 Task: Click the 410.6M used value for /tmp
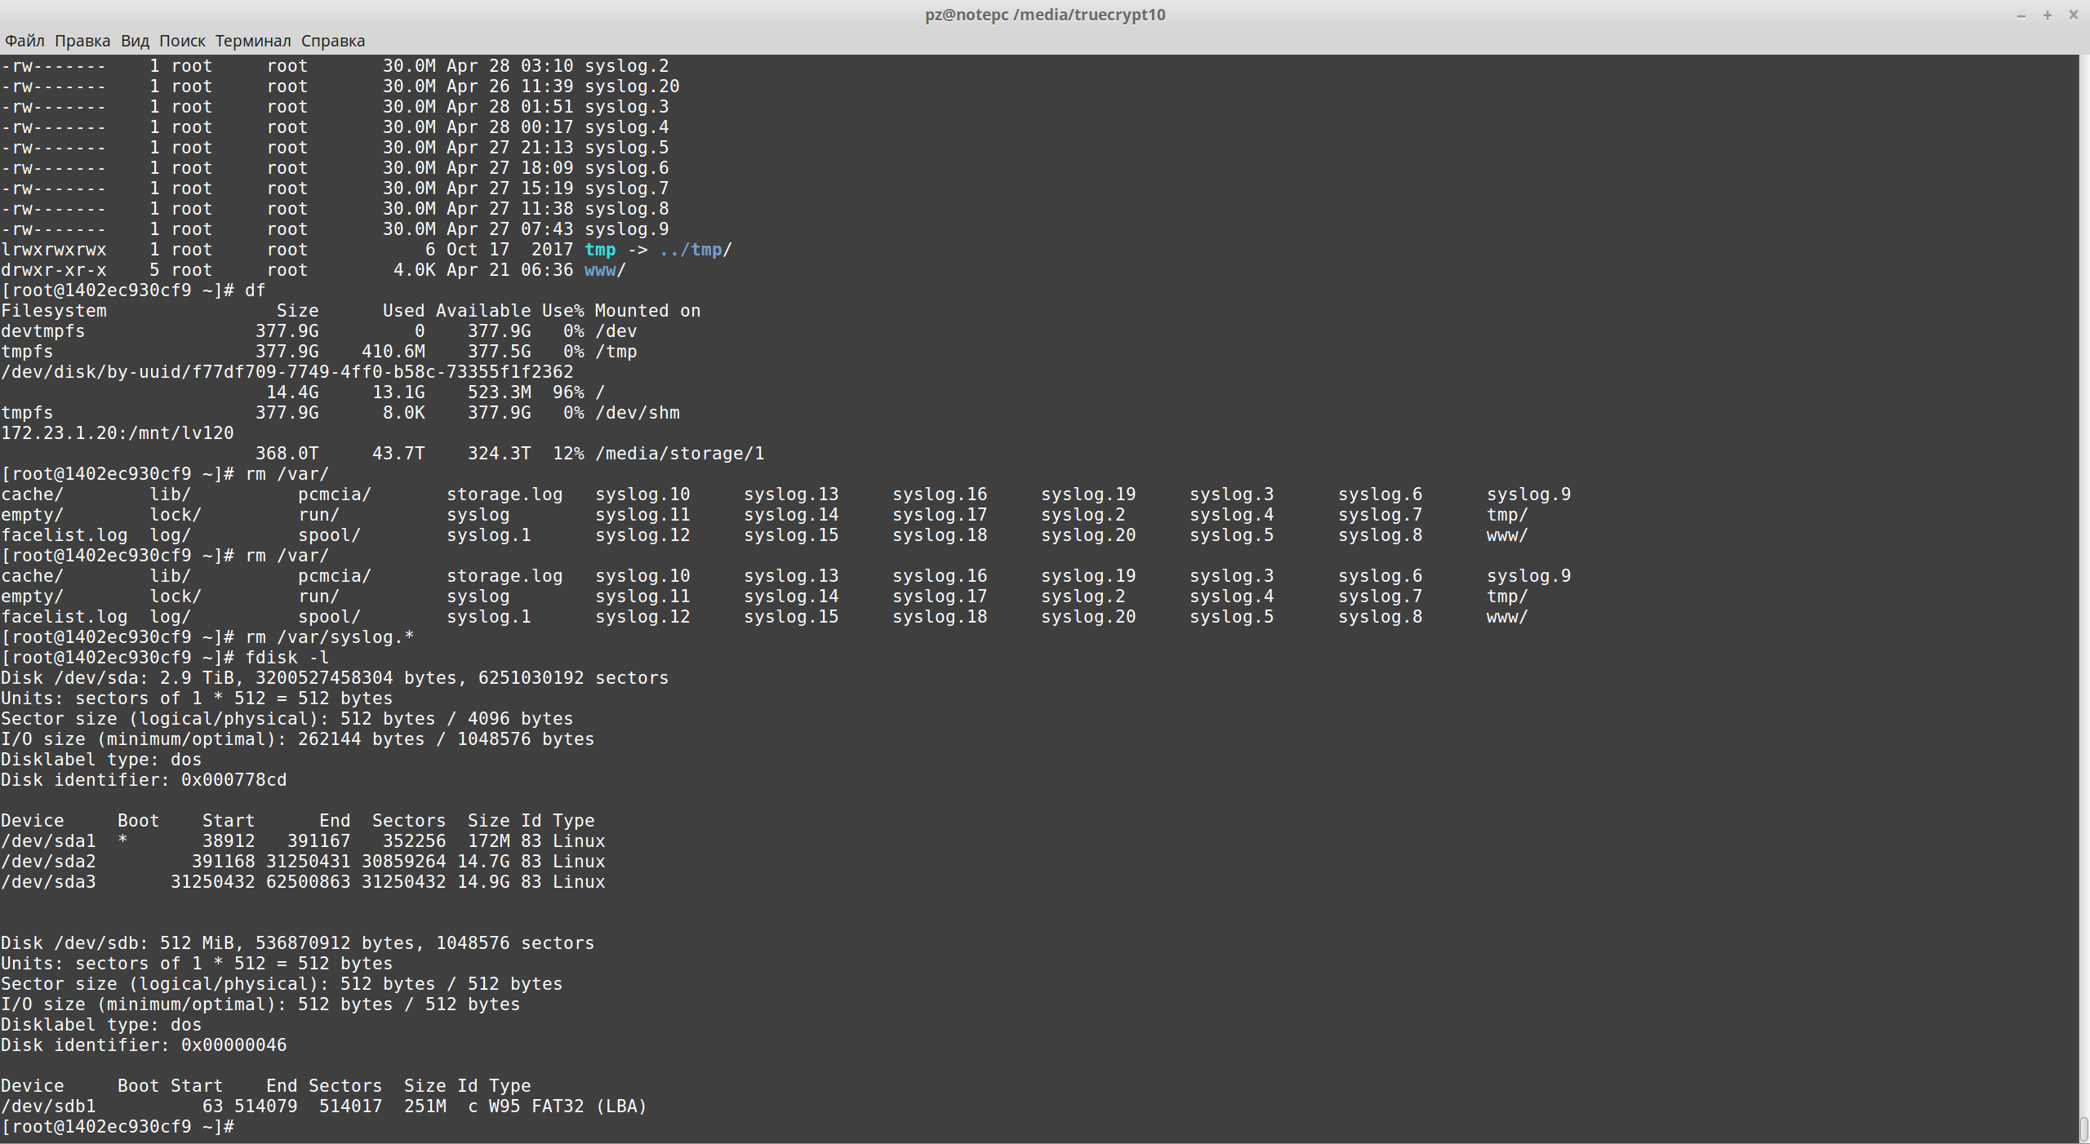[x=394, y=352]
